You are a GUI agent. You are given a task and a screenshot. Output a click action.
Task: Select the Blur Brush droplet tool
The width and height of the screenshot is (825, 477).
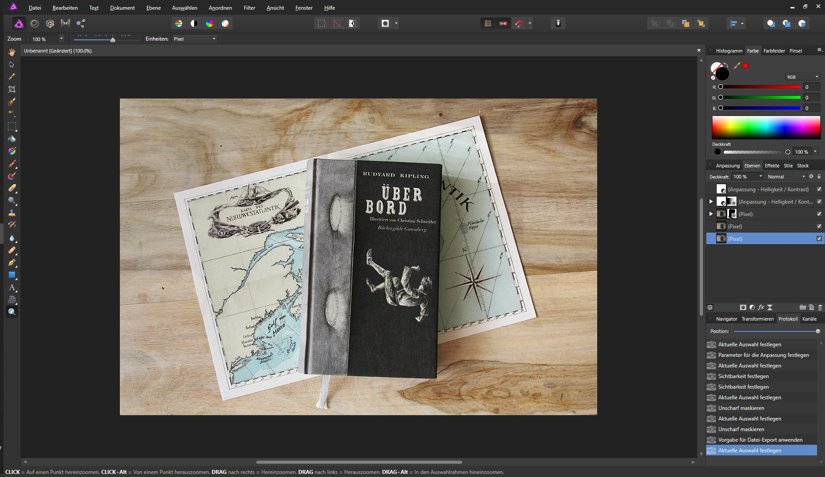coord(12,238)
